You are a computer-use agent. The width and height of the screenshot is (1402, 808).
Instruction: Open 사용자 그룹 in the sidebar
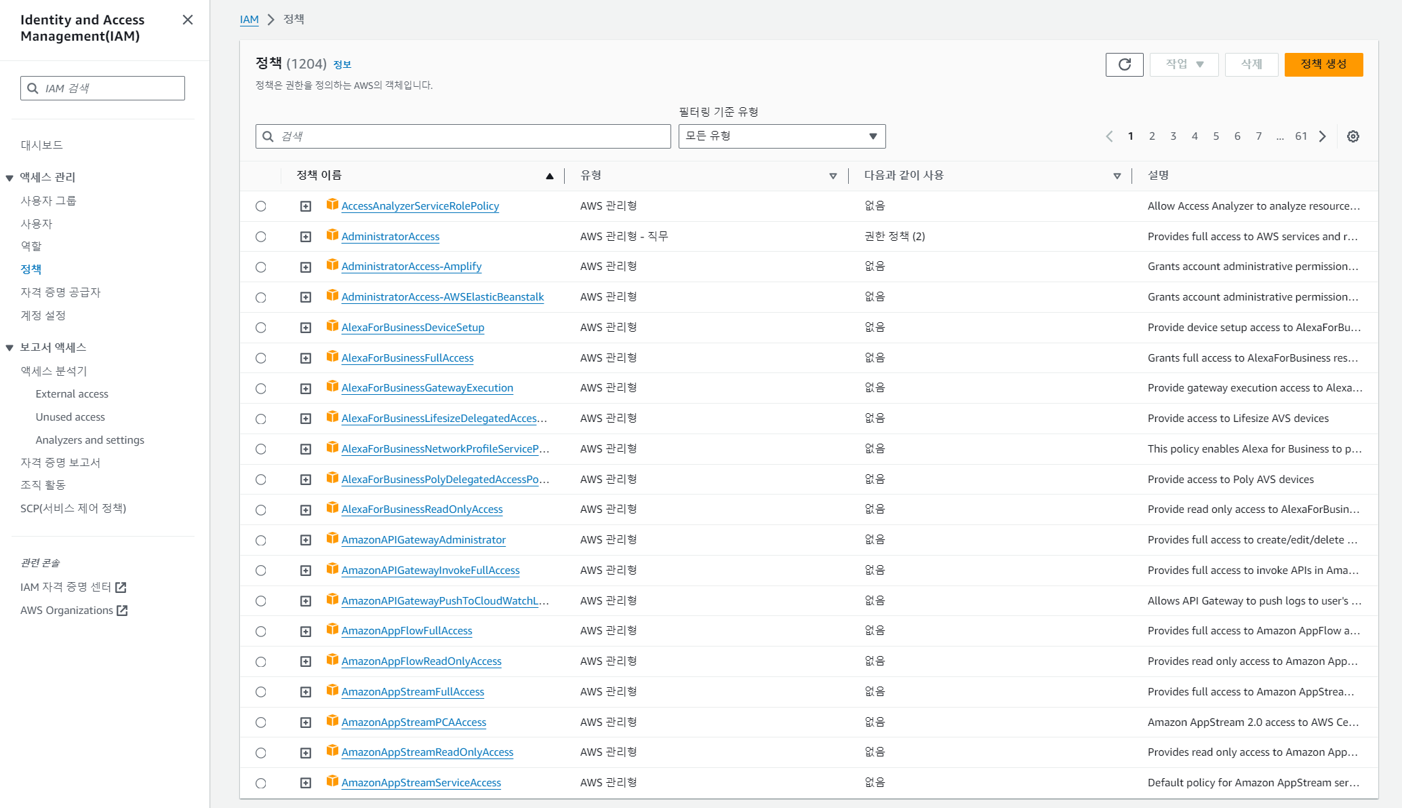coord(48,201)
